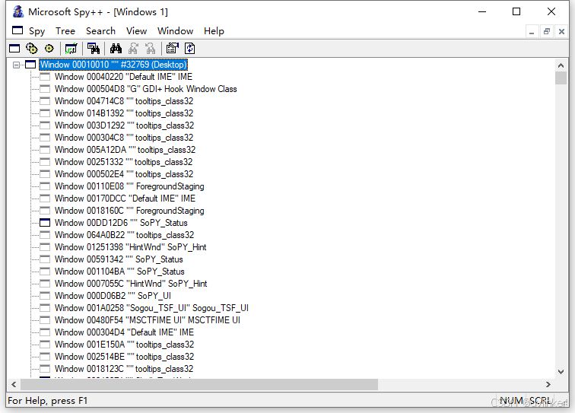Image resolution: width=575 pixels, height=413 pixels.
Task: Select Window 00170DCC "Default IME" IME
Action: (x=125, y=199)
